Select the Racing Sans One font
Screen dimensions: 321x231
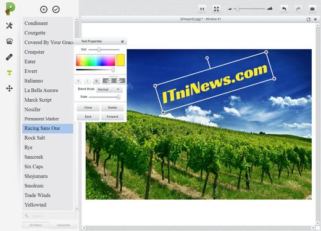48,128
